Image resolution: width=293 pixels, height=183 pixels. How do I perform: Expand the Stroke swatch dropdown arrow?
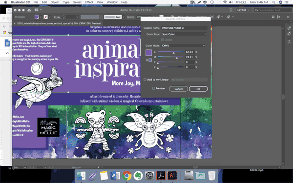(49, 17)
